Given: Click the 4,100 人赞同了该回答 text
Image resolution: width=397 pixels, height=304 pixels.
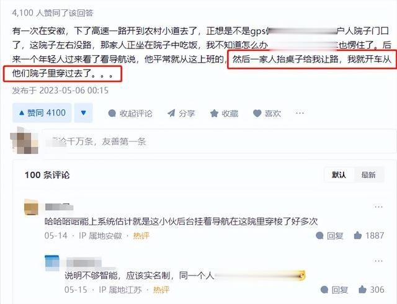Looking at the screenshot, I should coord(53,12).
